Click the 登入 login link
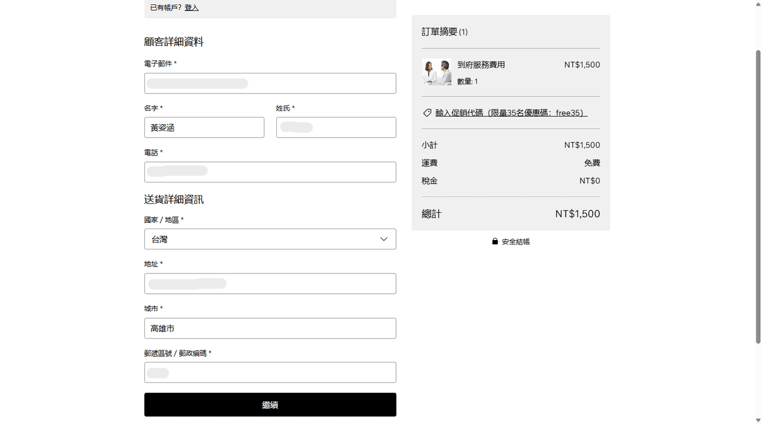Screen dimensions: 762x424 coord(192,8)
